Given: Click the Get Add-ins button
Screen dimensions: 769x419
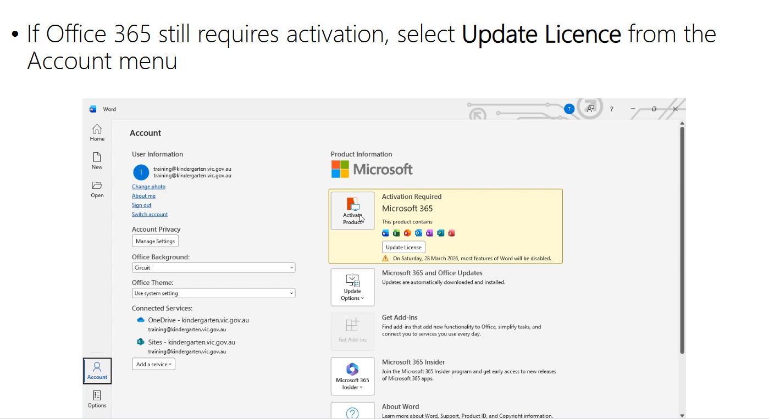Looking at the screenshot, I should [x=352, y=332].
